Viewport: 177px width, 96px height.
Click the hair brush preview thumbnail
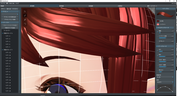[x=166, y=15]
